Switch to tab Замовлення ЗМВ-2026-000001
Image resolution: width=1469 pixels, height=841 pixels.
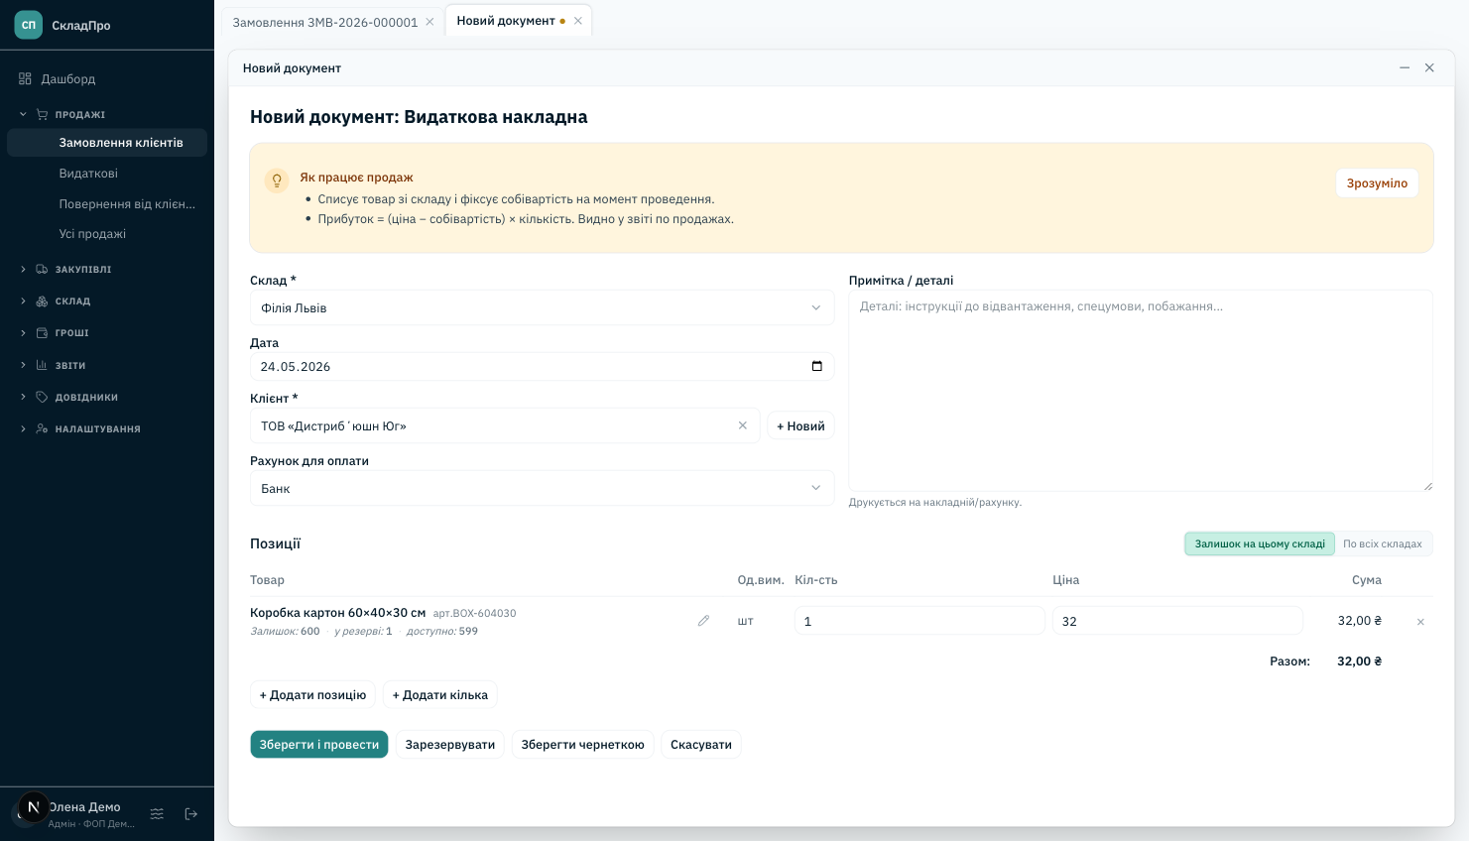coord(325,22)
